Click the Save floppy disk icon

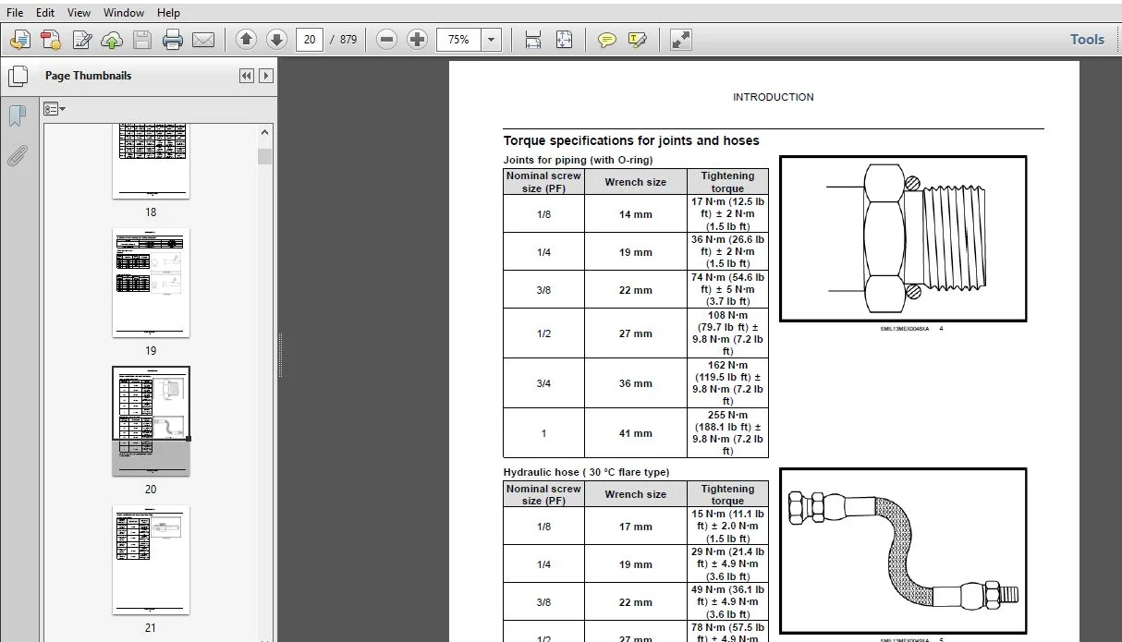tap(141, 40)
